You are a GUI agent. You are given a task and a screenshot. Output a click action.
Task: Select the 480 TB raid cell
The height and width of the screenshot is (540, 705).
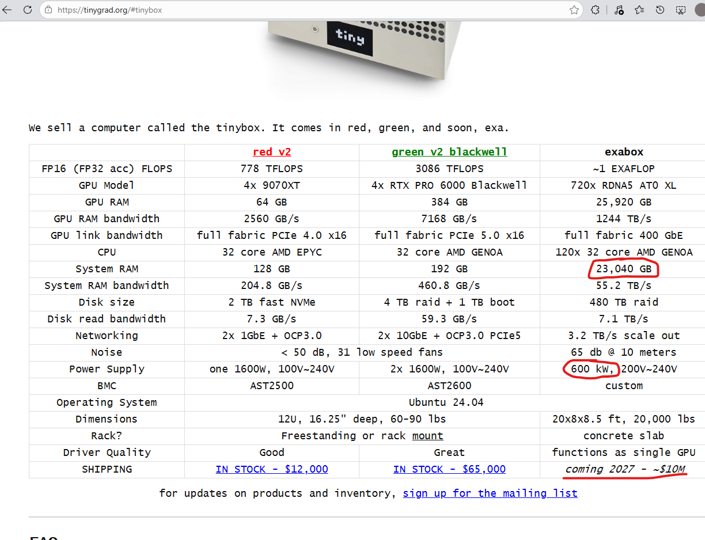624,302
